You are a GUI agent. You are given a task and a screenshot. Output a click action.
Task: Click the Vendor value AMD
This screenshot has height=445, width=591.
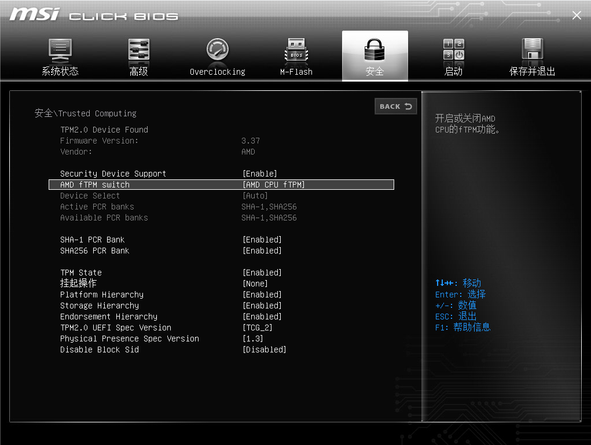248,152
